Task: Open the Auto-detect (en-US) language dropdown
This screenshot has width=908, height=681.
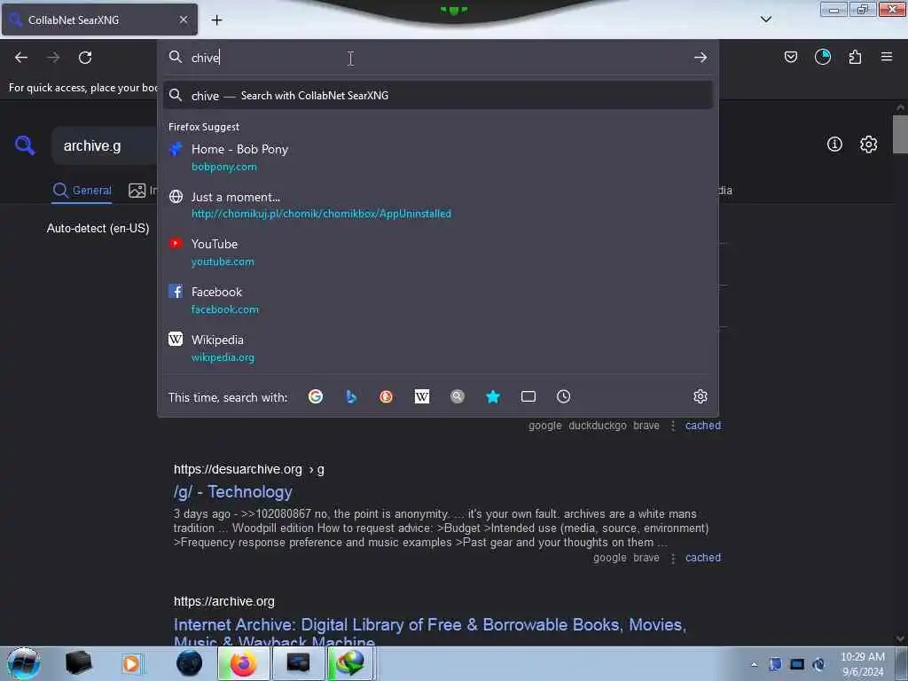Action: (x=98, y=228)
